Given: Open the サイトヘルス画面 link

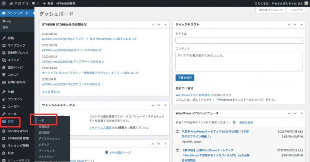Looking at the screenshot, I should click(x=100, y=128).
